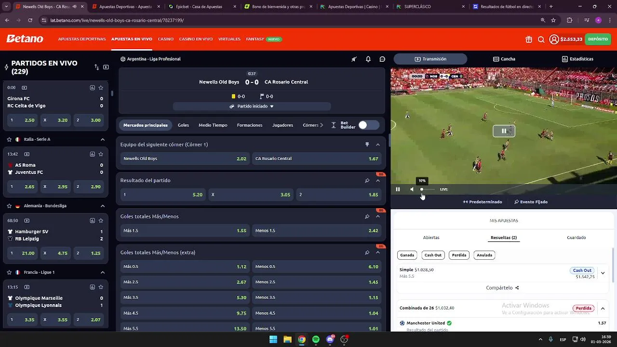Screen dimensions: 617x347
Task: Open File Explorer from the taskbar
Action: pos(287,339)
